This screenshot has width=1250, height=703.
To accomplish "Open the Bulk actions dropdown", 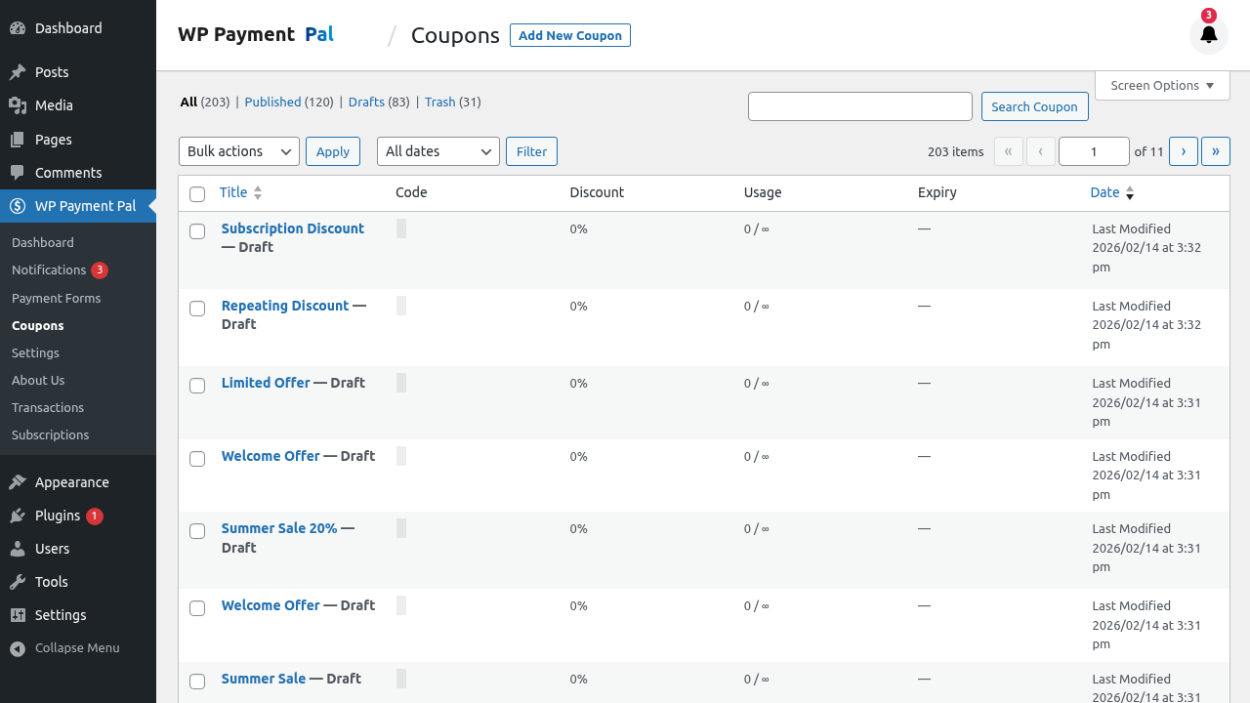I will tap(238, 151).
